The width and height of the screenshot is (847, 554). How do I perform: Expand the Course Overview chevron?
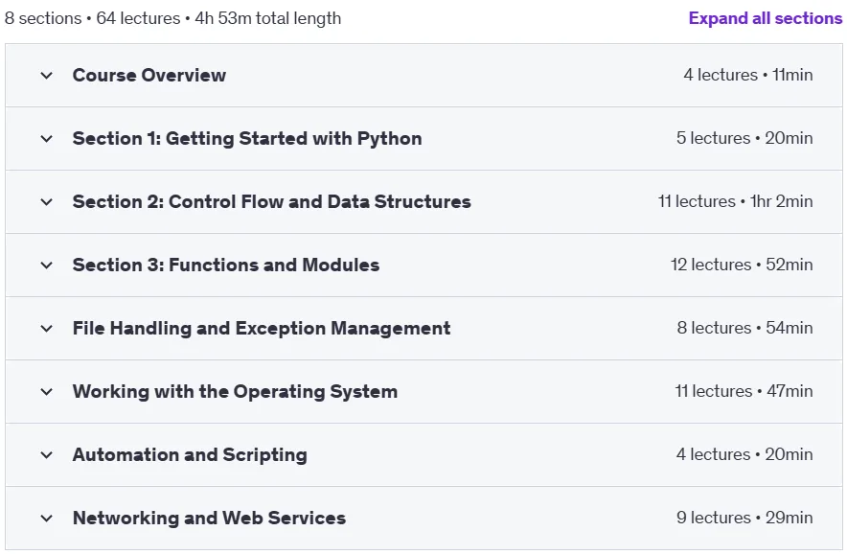click(46, 75)
